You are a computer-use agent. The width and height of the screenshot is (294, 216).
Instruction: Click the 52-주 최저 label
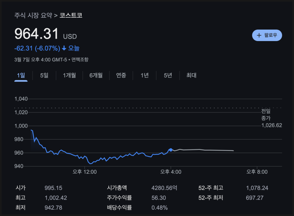tap(211, 198)
